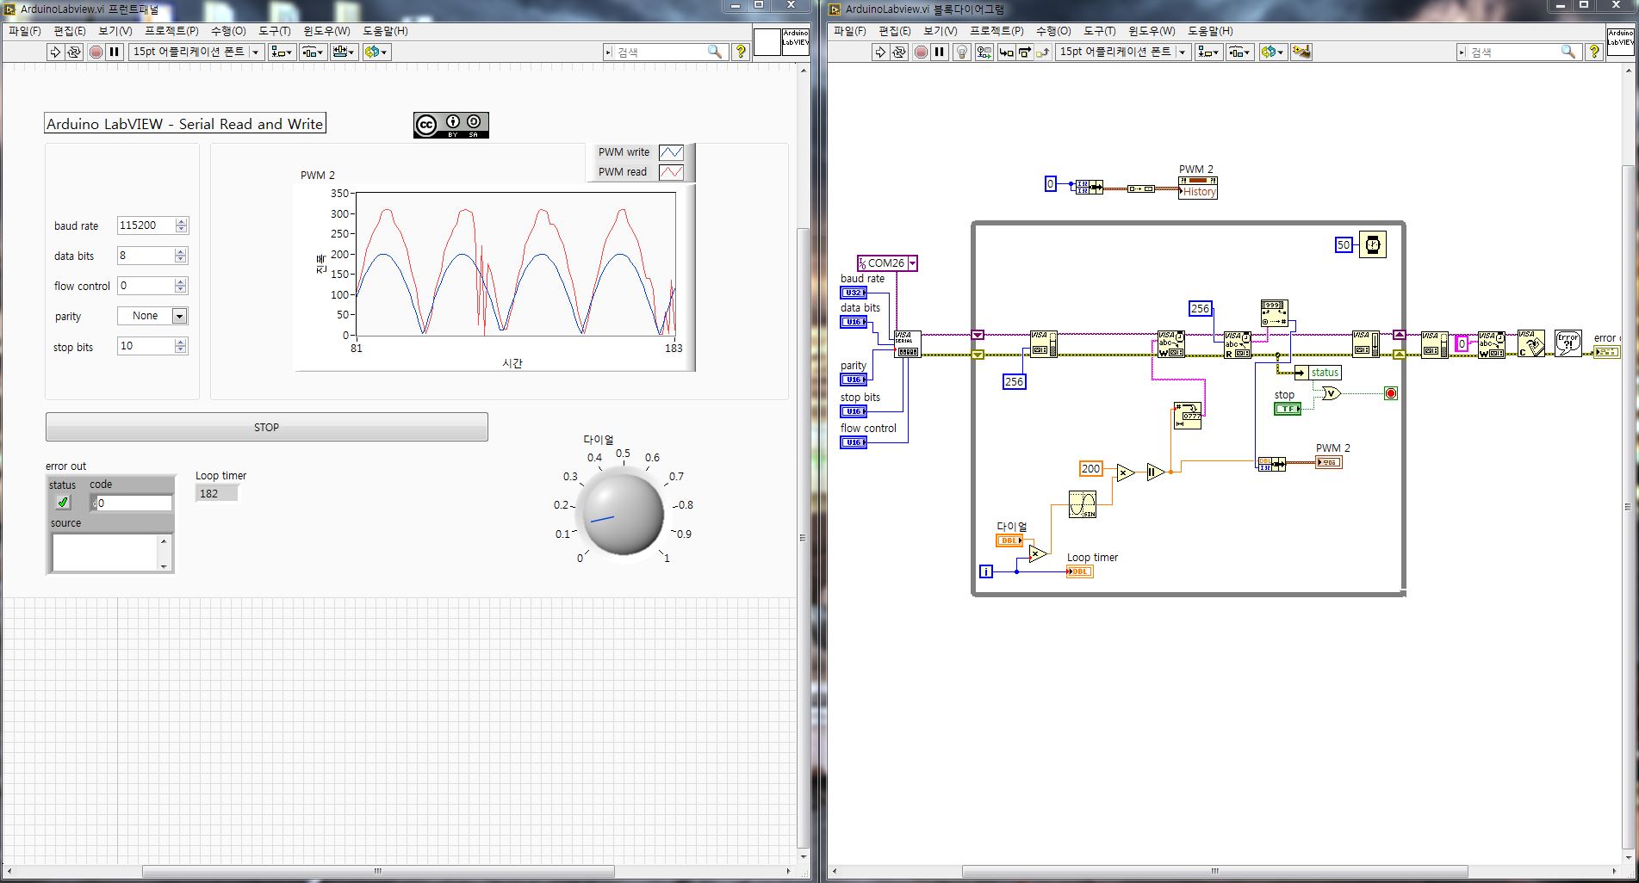This screenshot has height=883, width=1639.
Task: Click the stop boolean TF terminal
Action: click(1287, 409)
